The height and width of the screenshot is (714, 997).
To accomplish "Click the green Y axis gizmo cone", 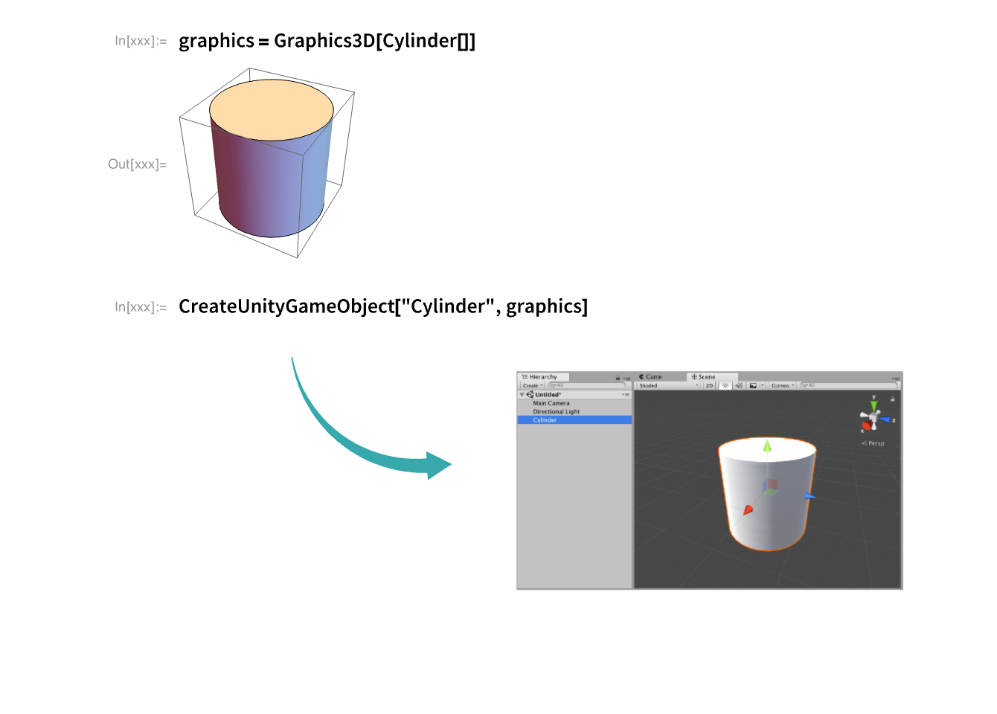I will (x=873, y=405).
